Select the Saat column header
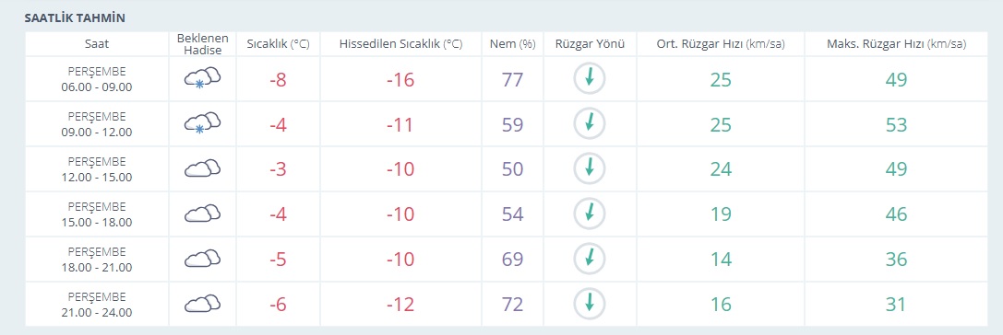The image size is (1003, 335). (x=97, y=44)
